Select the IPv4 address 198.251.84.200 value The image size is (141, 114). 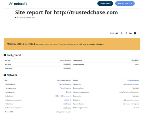pyautogui.click(x=59, y=96)
